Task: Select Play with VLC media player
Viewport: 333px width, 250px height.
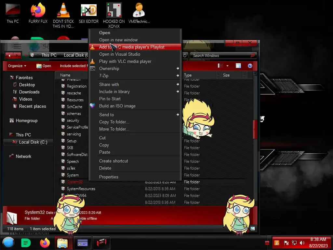Action: [135, 61]
